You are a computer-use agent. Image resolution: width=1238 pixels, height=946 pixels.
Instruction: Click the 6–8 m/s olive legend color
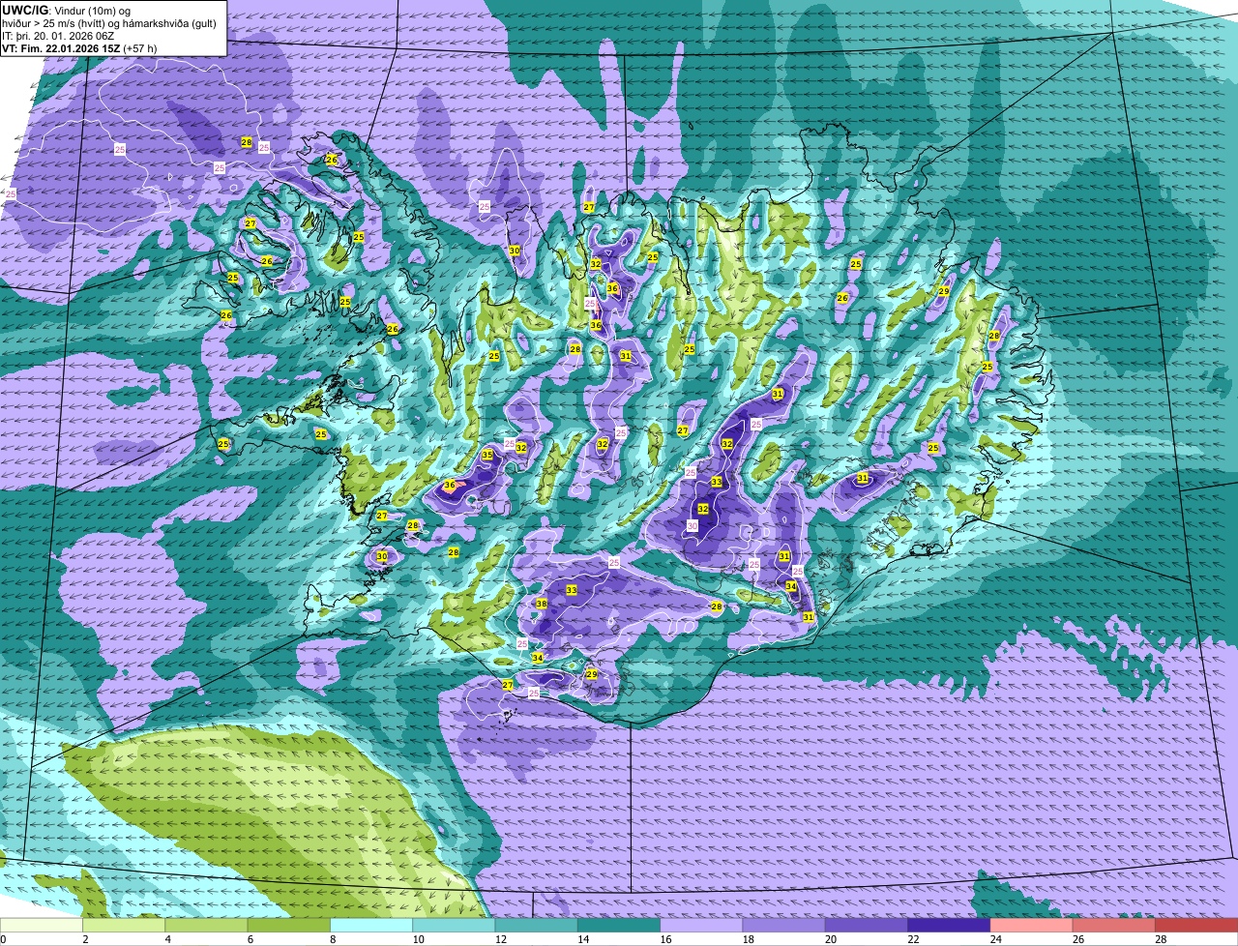click(289, 926)
